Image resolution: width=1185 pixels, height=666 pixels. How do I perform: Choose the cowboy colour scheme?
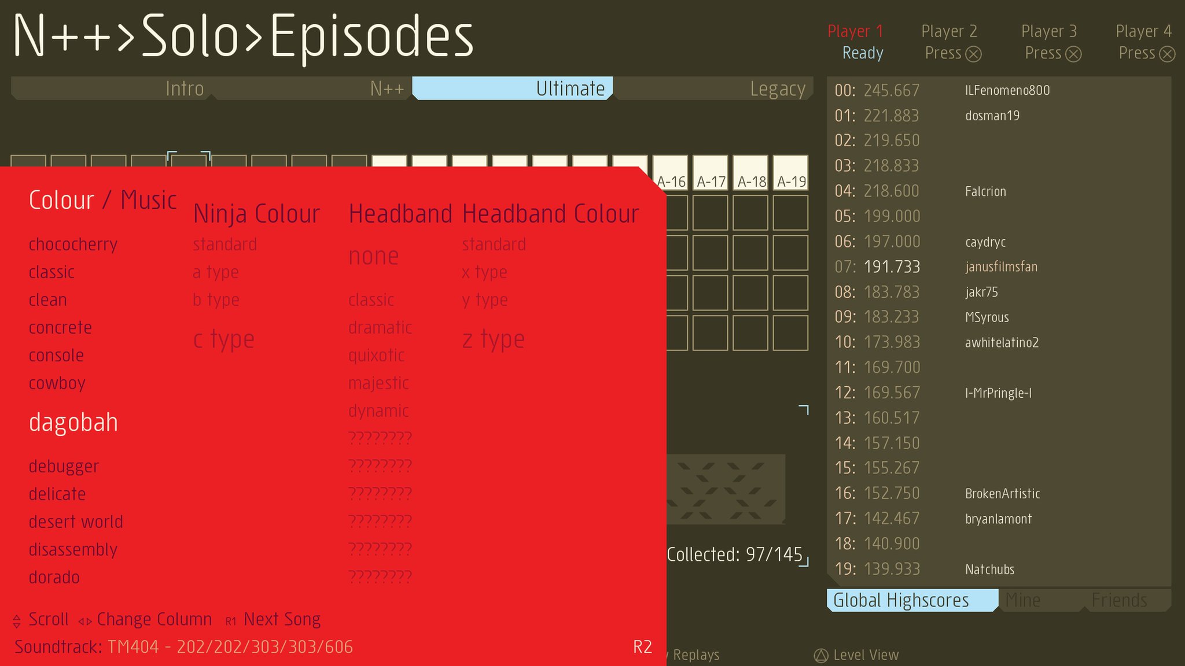click(x=57, y=383)
